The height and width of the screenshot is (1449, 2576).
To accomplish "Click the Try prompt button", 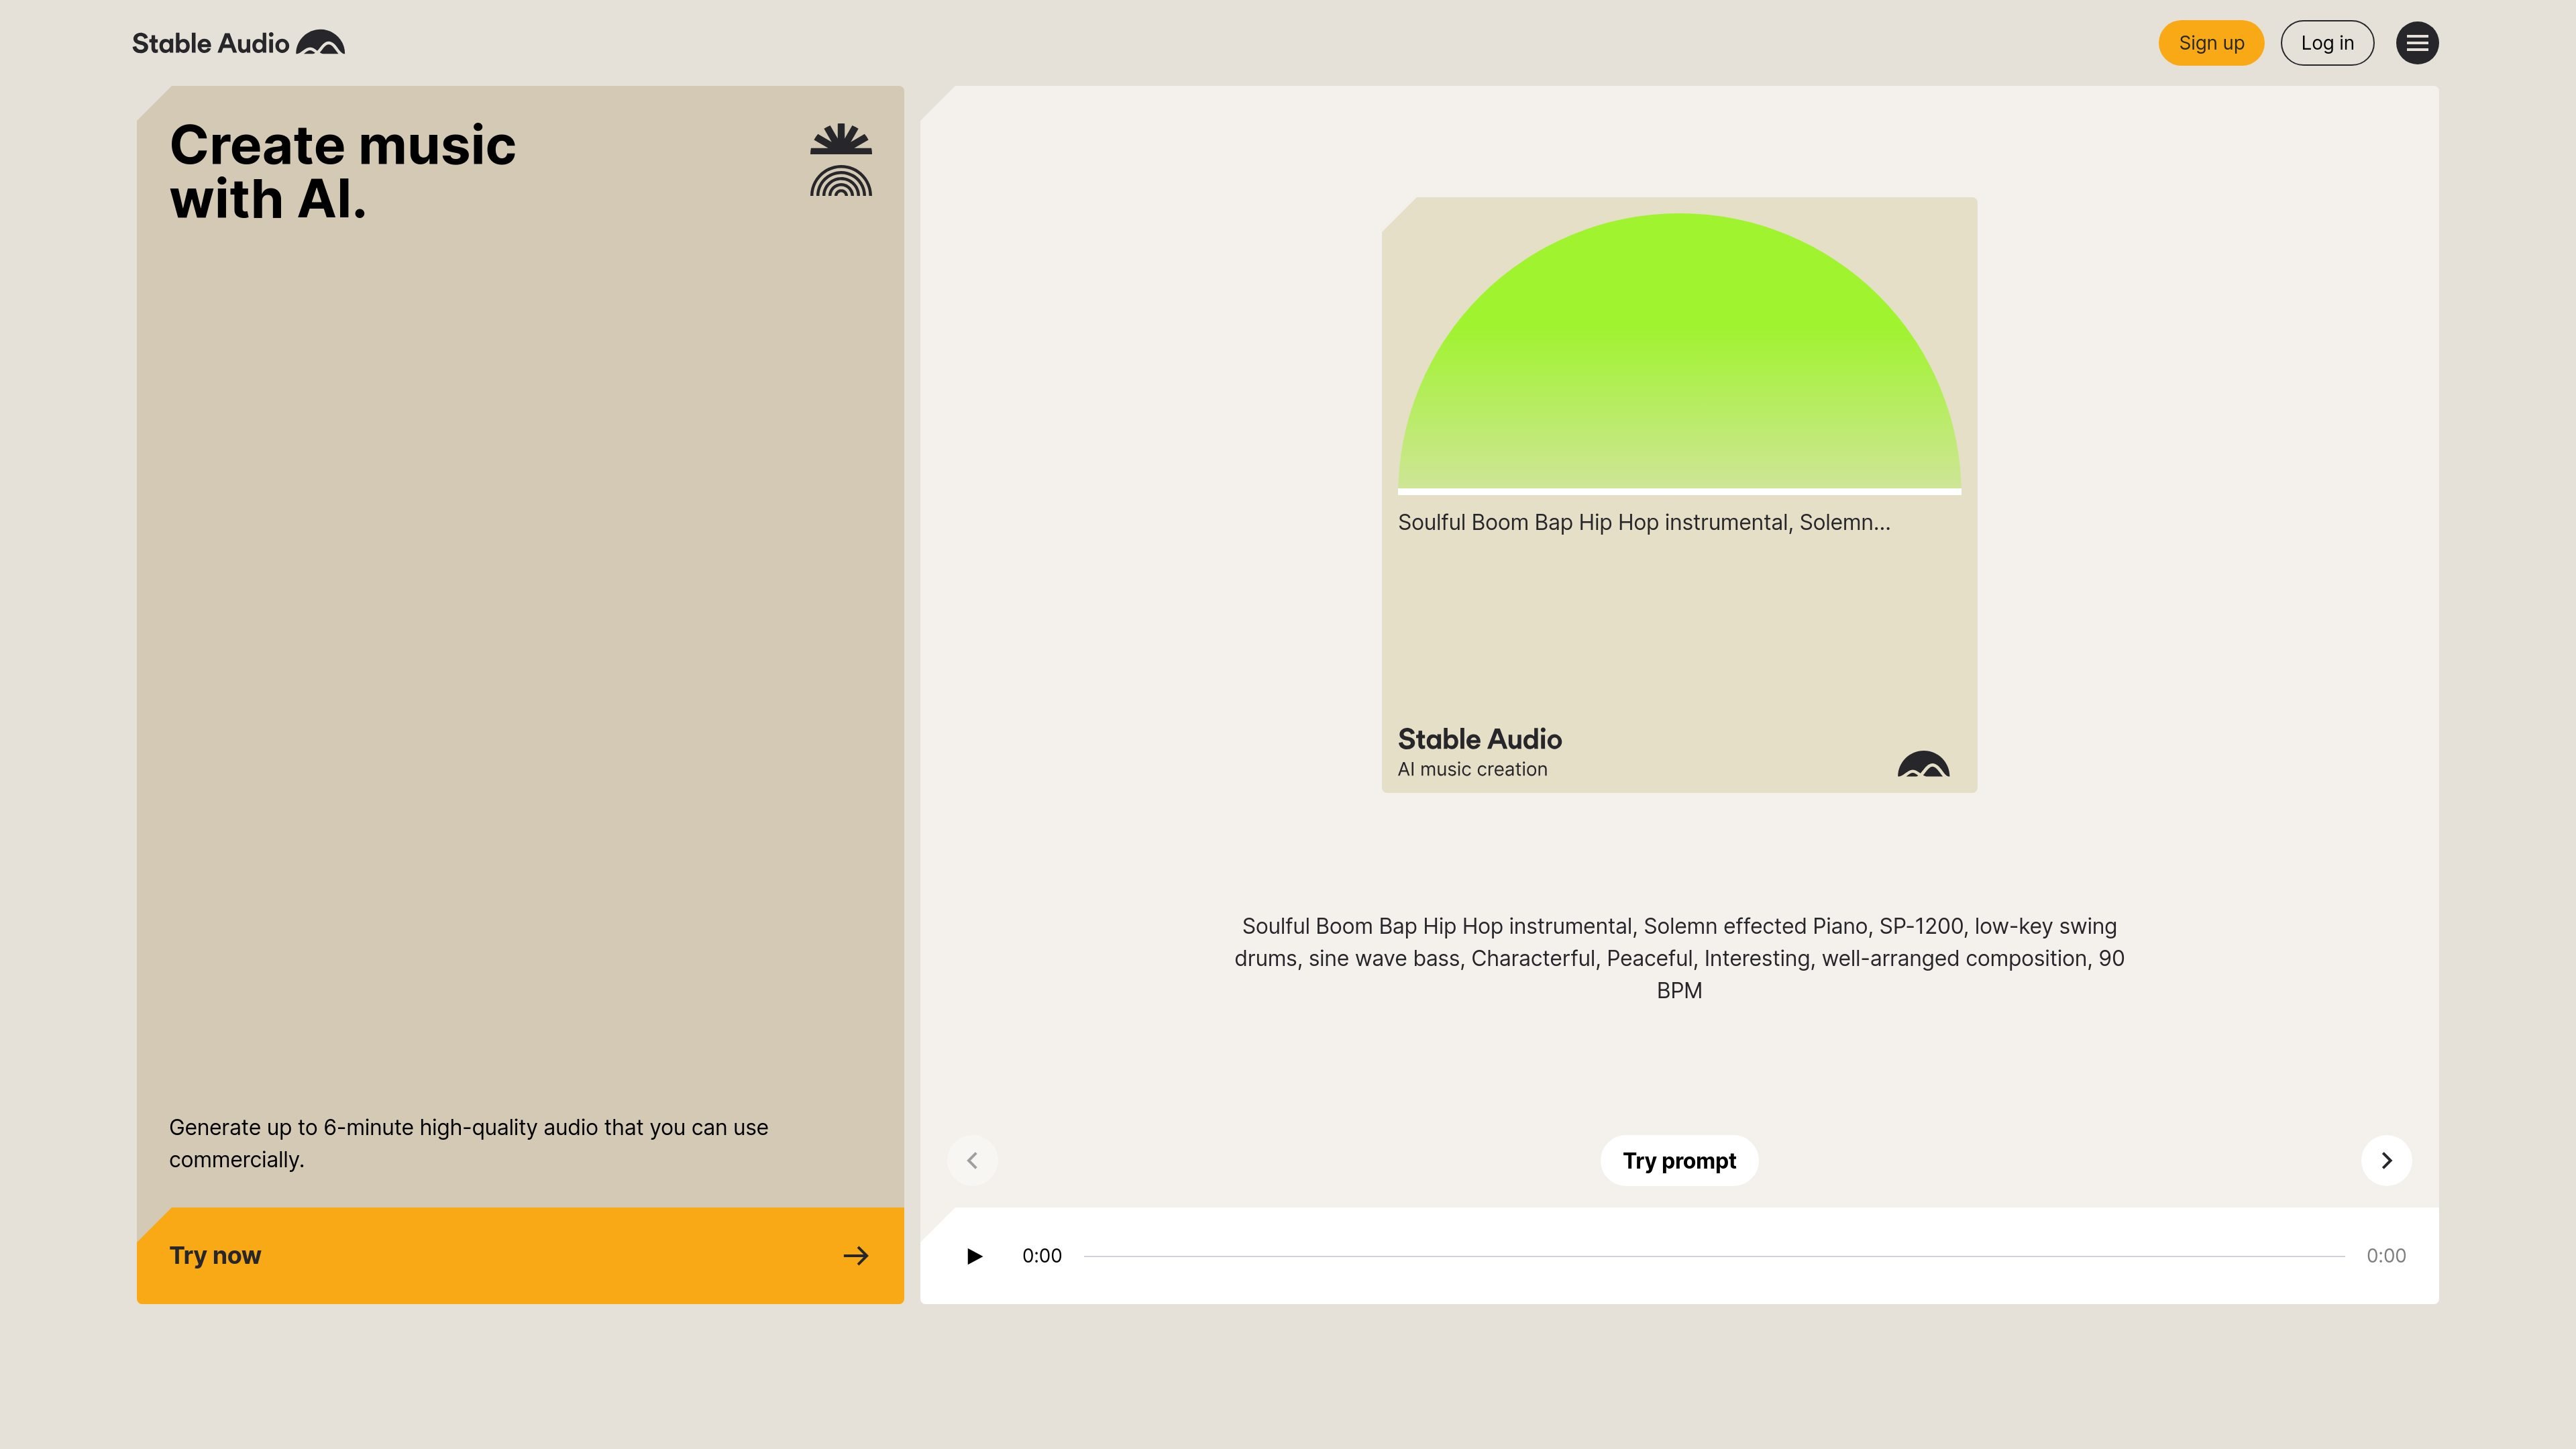I will click(x=1679, y=1161).
